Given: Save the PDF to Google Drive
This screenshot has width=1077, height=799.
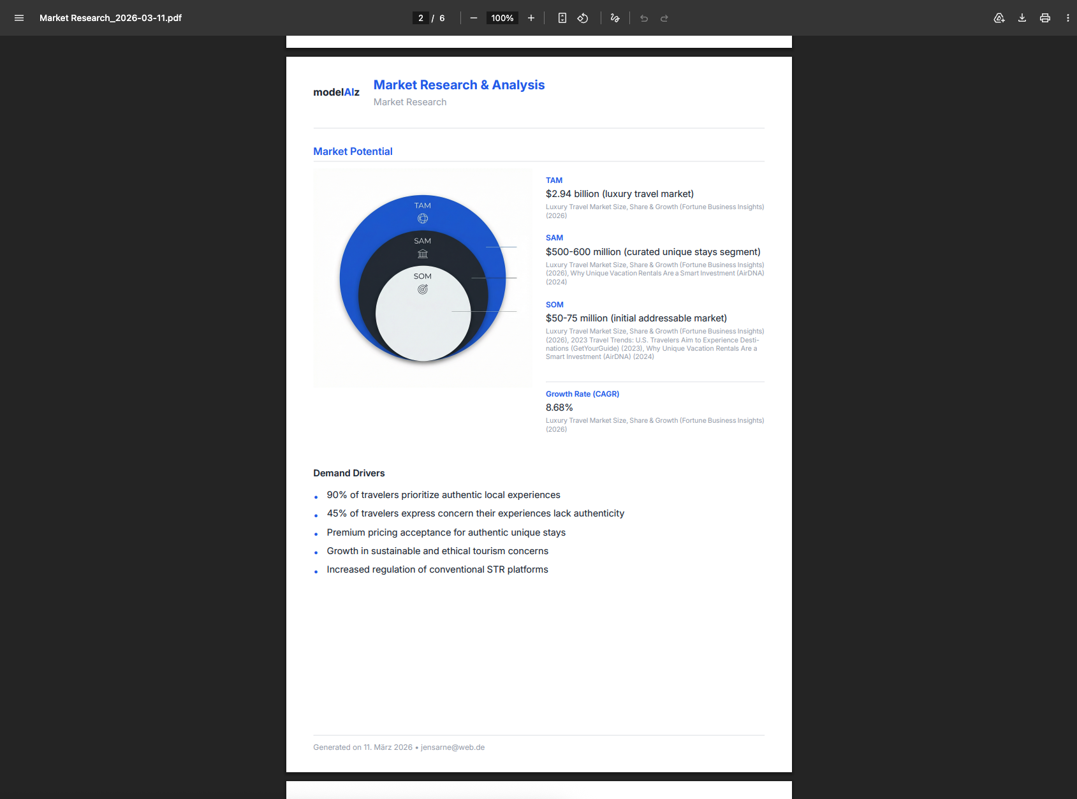Looking at the screenshot, I should [x=999, y=18].
